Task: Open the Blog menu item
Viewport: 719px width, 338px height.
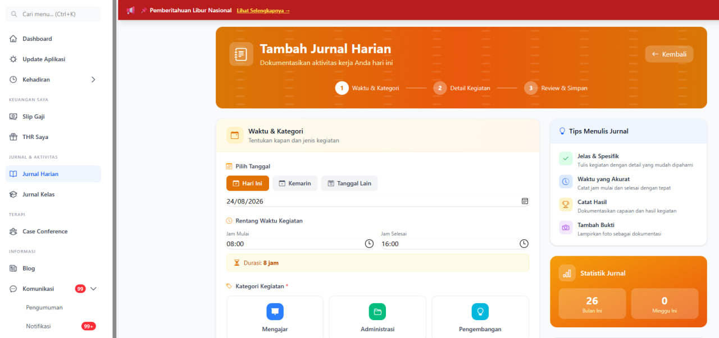Action: pos(53,268)
